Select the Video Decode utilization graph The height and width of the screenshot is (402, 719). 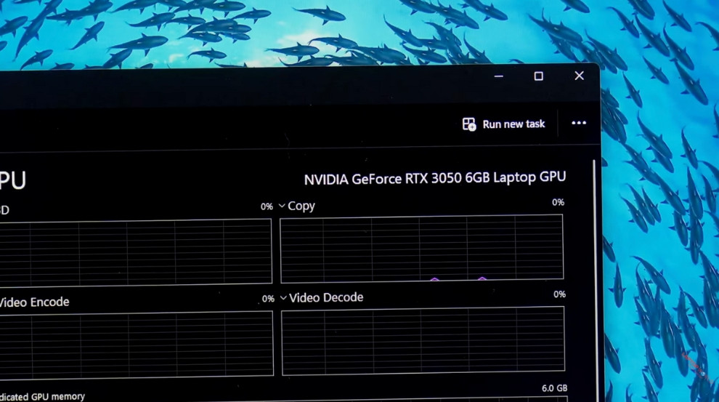tap(423, 340)
